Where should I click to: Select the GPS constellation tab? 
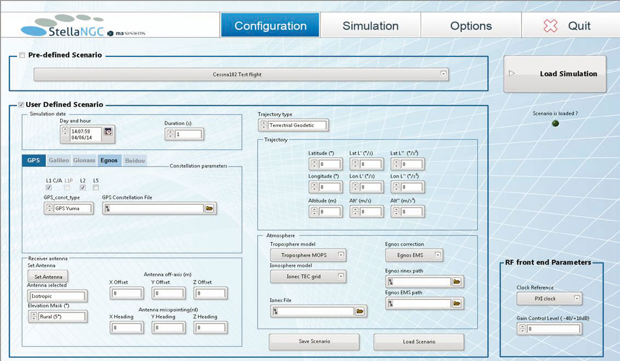point(33,161)
